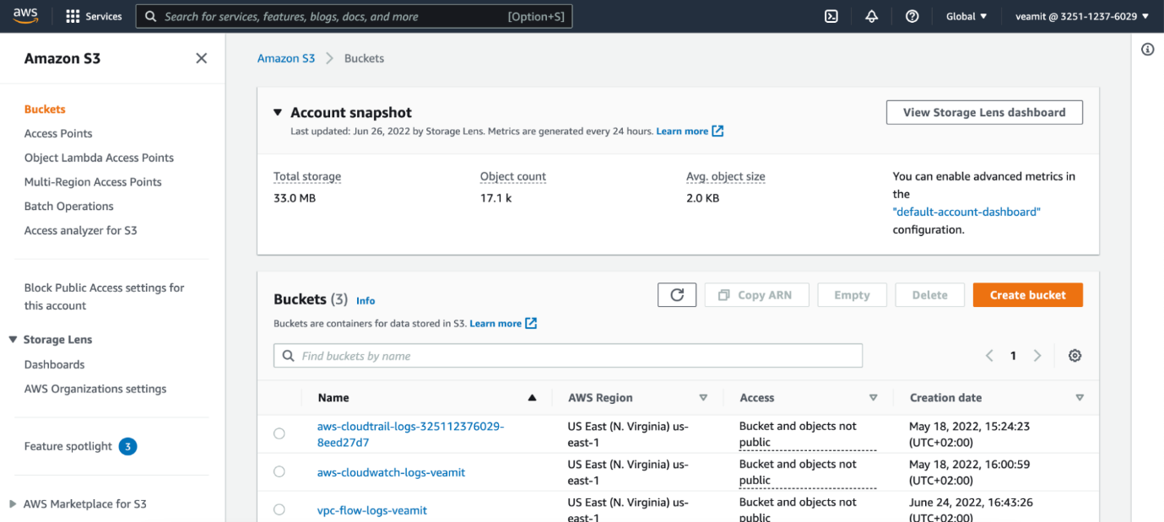Select the vpc-flow-logs-veamit radio button
Viewport: 1164px width, 522px height.
pyautogui.click(x=279, y=509)
